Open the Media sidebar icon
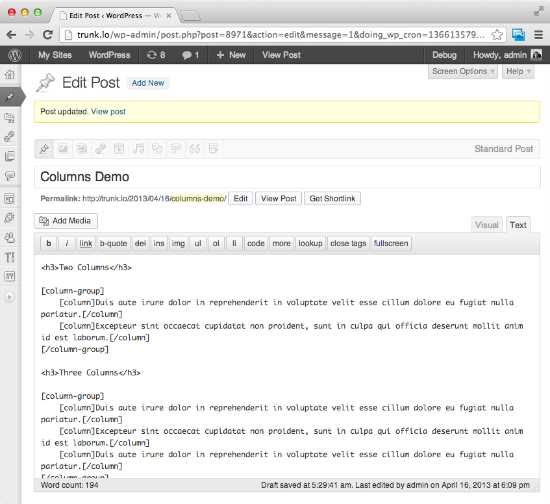The image size is (550, 504). click(10, 118)
